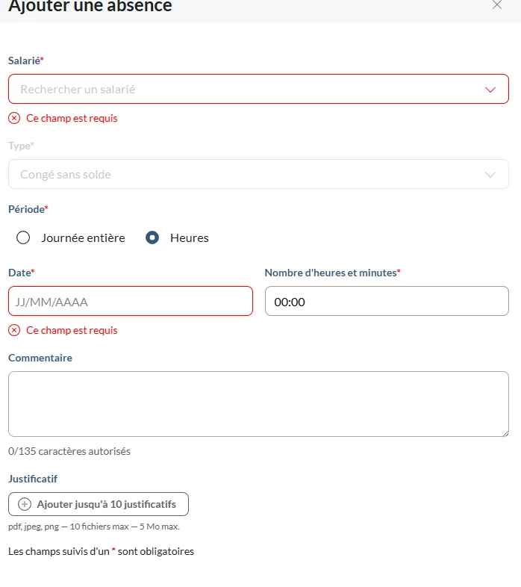Click the Période section label

click(28, 209)
